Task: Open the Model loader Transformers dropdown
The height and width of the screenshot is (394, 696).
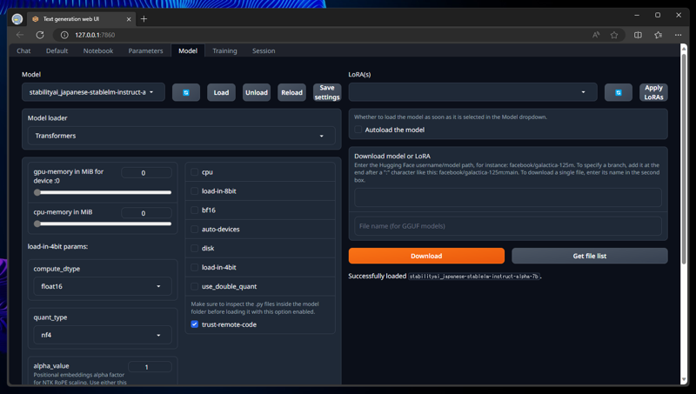Action: 182,136
